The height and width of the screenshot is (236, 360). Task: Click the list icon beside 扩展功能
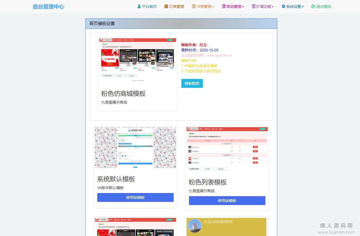(x=254, y=7)
